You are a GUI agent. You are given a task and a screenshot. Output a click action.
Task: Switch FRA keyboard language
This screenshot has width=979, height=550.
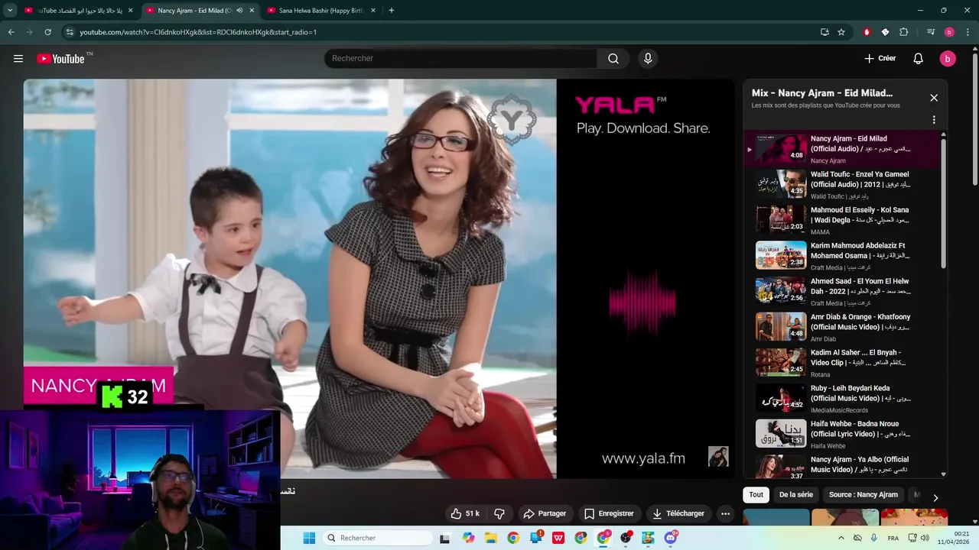893,538
